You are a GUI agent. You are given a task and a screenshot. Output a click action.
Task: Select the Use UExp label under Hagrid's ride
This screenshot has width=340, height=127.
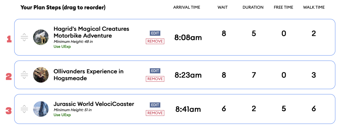(x=62, y=47)
